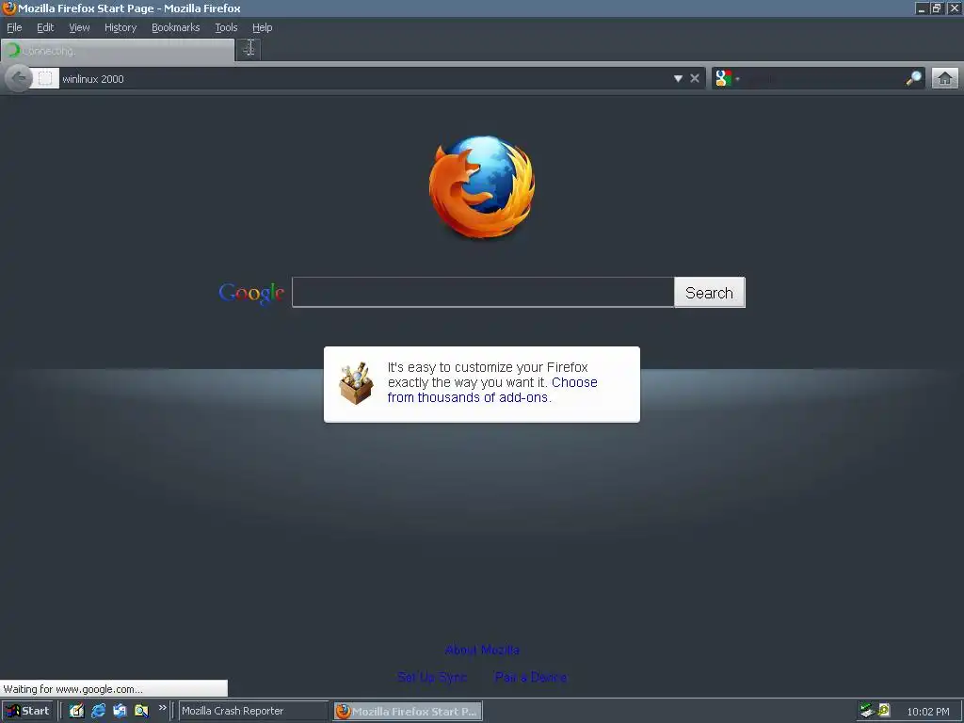Open the address bar history dropdown arrow
Screen dimensions: 964x723
(678, 78)
